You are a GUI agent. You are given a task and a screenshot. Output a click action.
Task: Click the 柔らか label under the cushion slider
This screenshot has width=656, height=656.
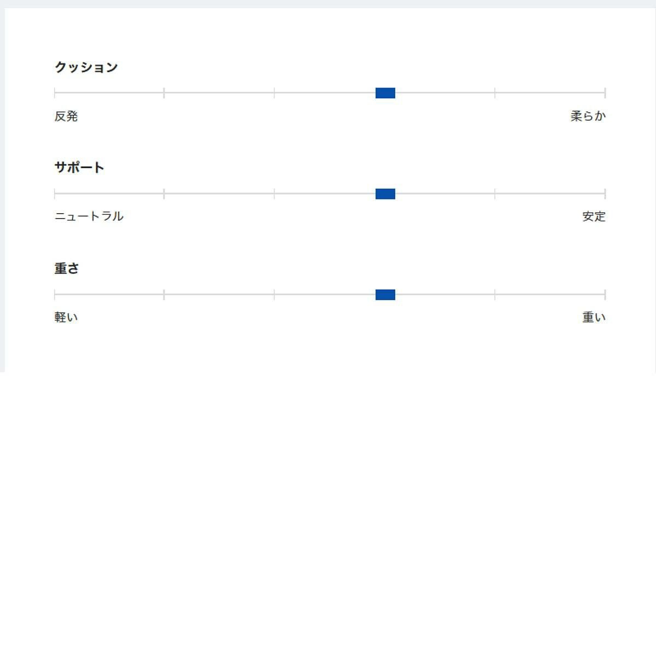tap(588, 116)
